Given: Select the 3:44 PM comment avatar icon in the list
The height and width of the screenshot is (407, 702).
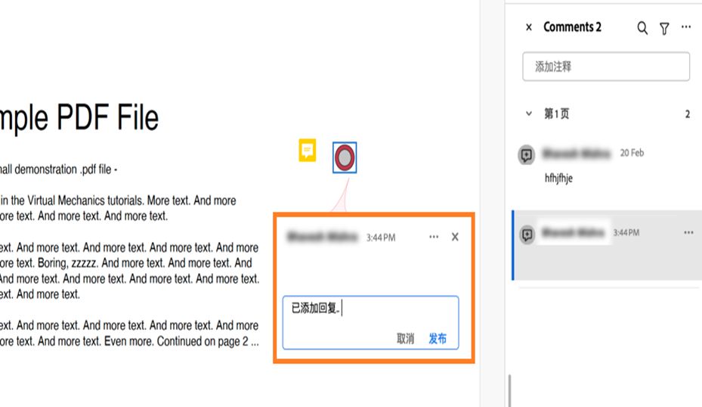Looking at the screenshot, I should point(527,234).
